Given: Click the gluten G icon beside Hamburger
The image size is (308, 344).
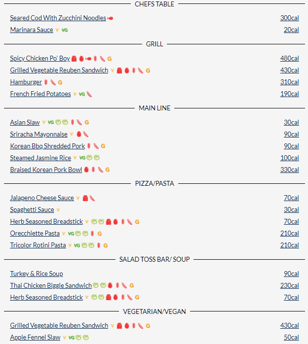Looking at the screenshot, I should (x=60, y=82).
